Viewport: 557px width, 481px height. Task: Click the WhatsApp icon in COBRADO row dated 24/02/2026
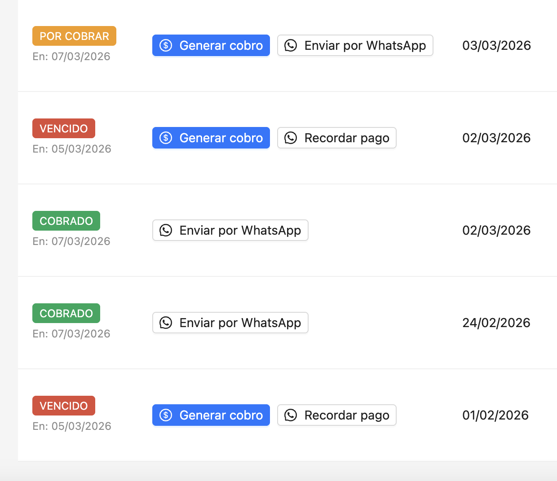tap(166, 323)
